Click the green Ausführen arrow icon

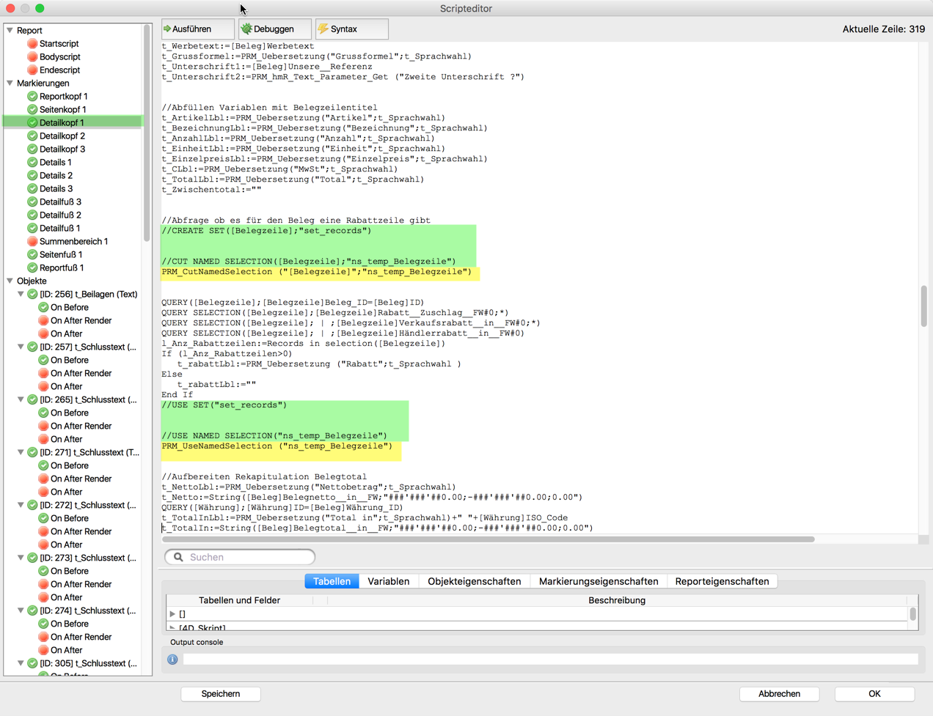[168, 29]
